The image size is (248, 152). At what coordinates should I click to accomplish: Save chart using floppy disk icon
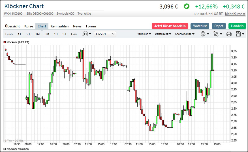coord(238,34)
